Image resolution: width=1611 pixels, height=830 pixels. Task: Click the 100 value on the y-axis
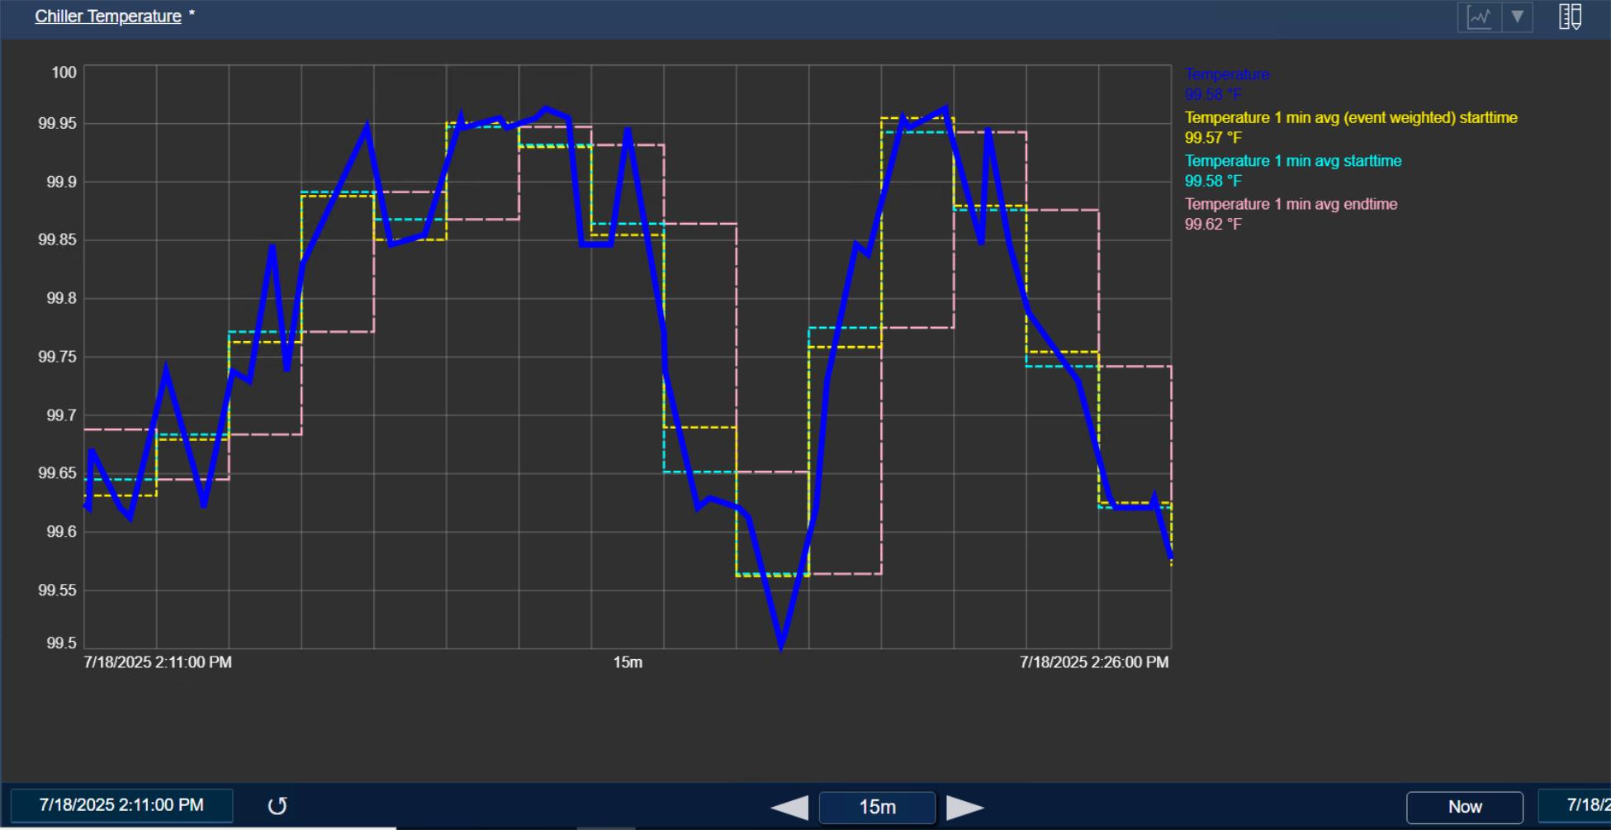64,73
